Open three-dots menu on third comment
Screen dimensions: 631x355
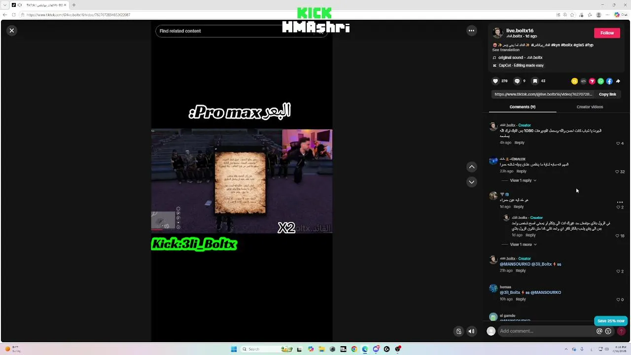[620, 202]
